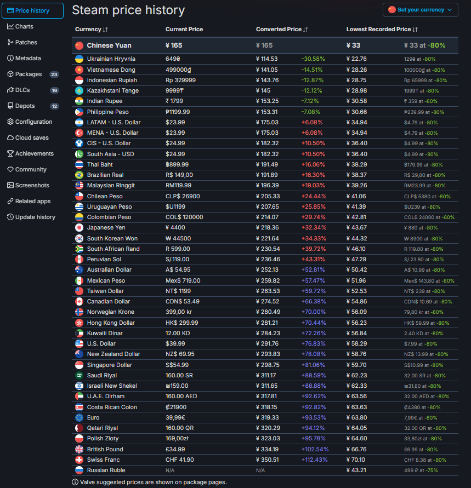Click the Ukrainian Hryvnia flag icon
Image resolution: width=471 pixels, height=488 pixels.
(79, 59)
